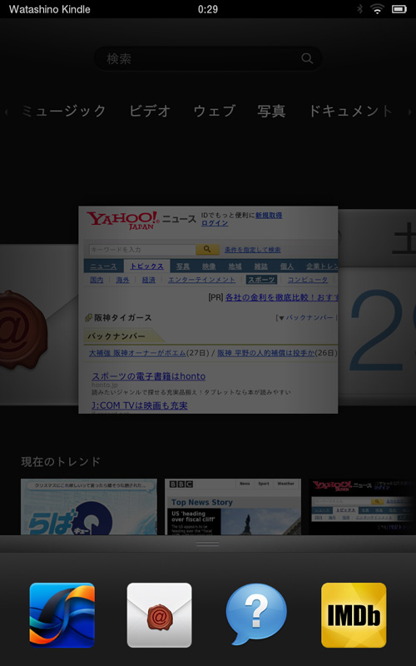This screenshot has width=416, height=666.
Task: Open the Yahoo! ニュース carousel page
Action: pos(208,310)
